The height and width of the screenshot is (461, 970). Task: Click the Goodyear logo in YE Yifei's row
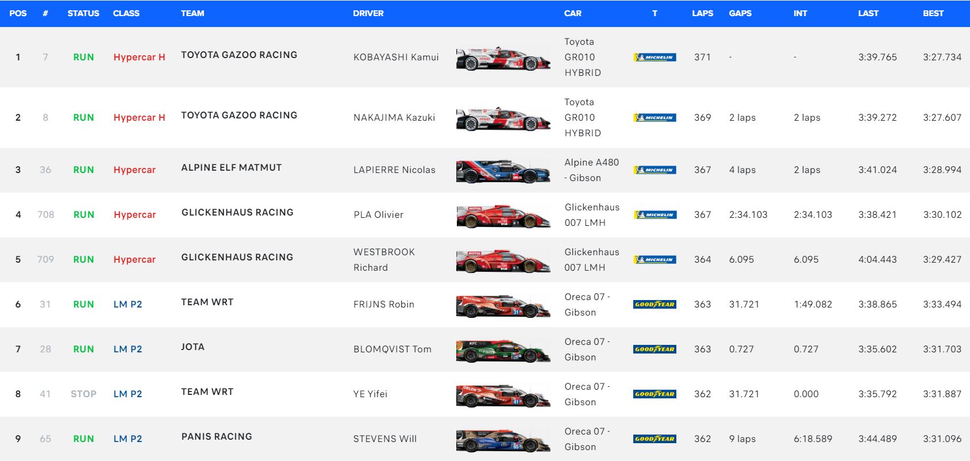[655, 394]
